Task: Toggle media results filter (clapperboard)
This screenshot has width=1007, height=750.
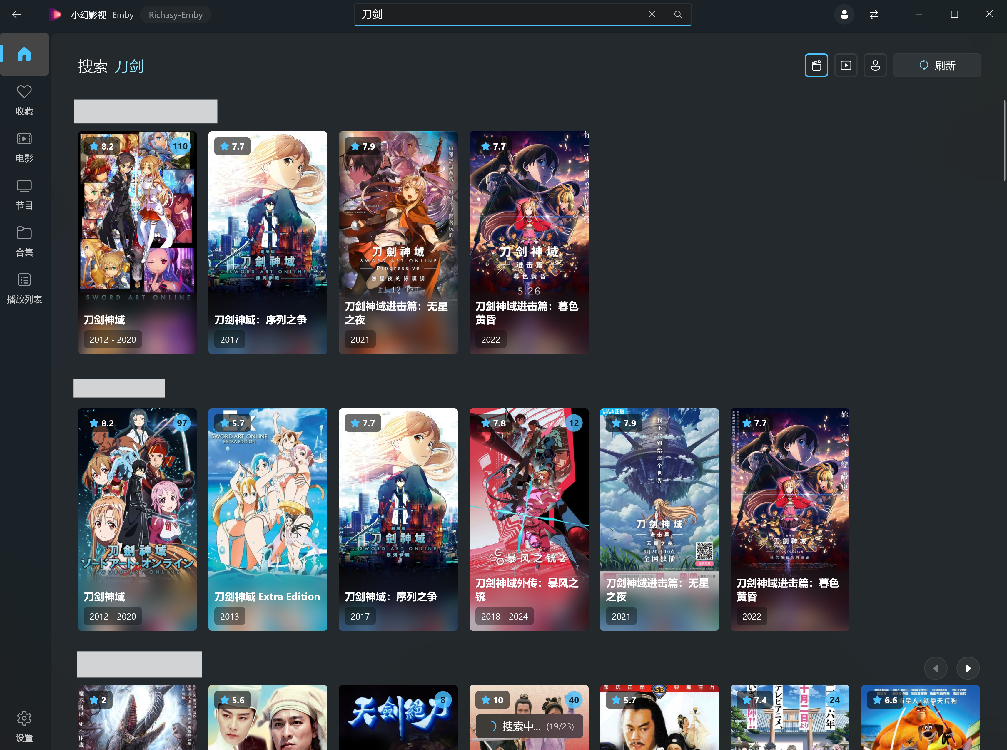Action: (816, 65)
